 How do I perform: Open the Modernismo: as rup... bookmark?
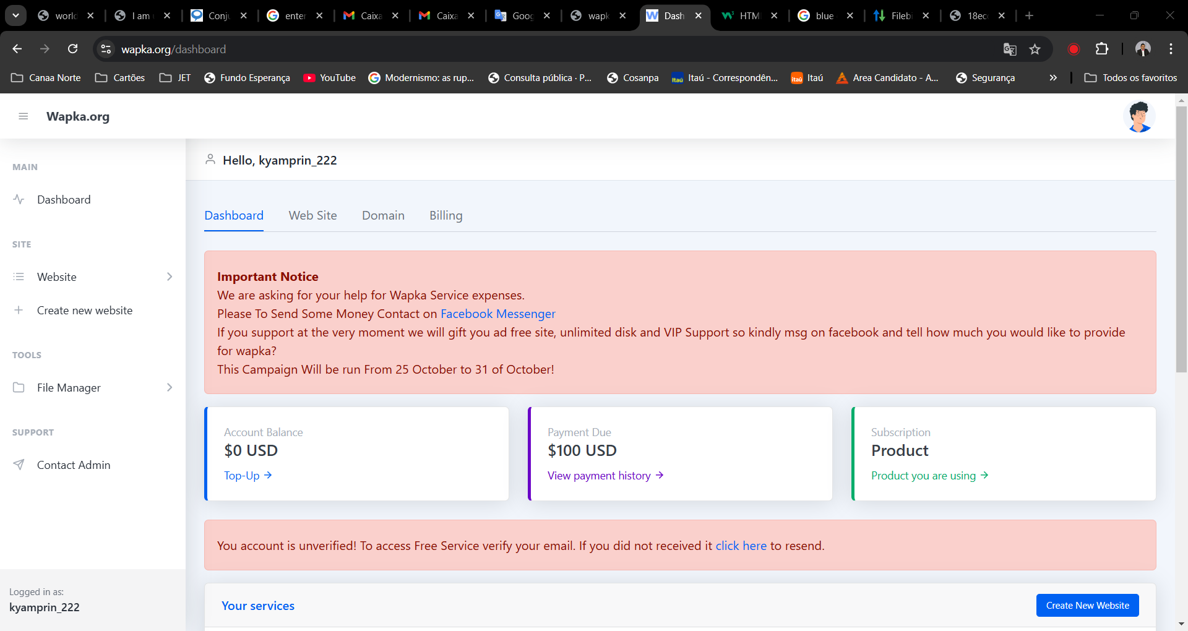pos(421,77)
